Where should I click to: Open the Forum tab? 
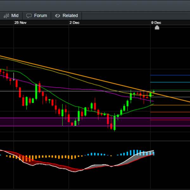click(37, 16)
